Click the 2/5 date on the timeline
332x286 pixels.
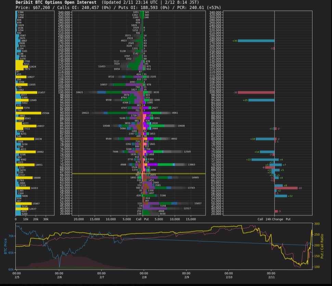click(17, 277)
